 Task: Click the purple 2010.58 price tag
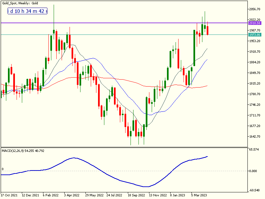pos(254,23)
